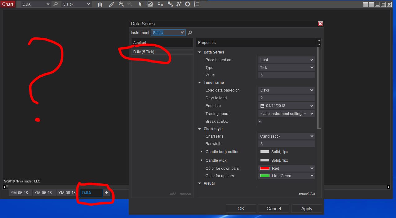The width and height of the screenshot is (396, 218).
Task: Collapse the Visual section
Action: (200, 183)
